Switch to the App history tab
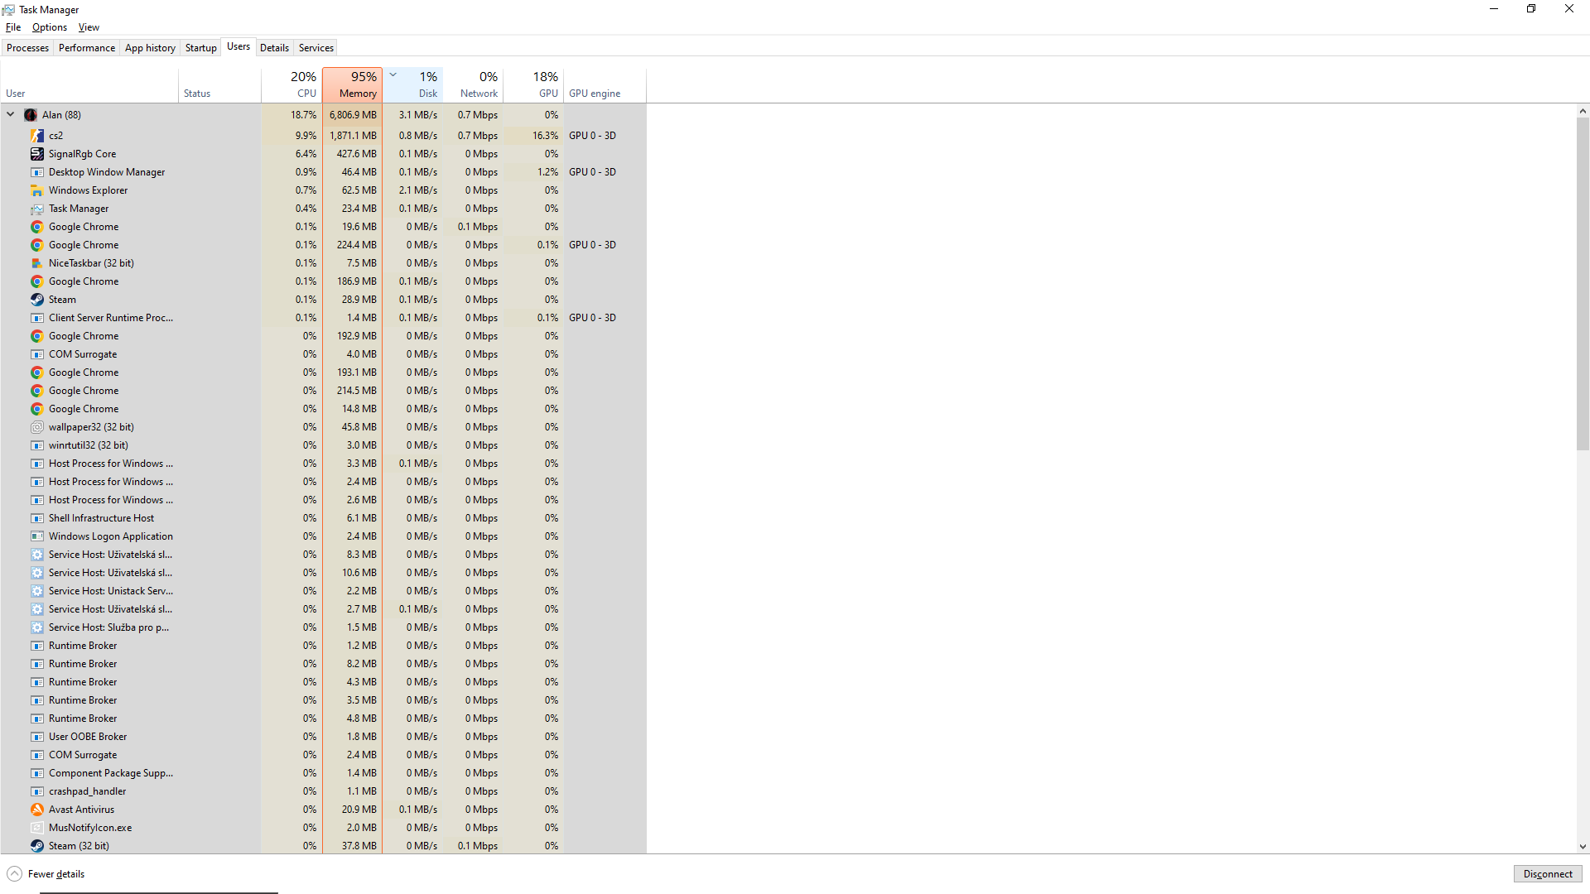This screenshot has height=894, width=1590. tap(150, 48)
